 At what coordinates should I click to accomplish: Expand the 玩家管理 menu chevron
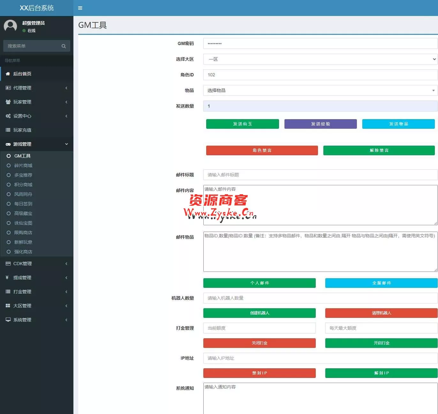(x=66, y=102)
